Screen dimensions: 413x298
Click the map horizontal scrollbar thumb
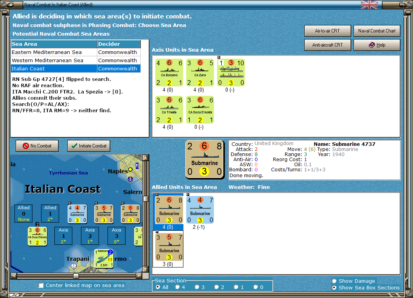click(76, 276)
